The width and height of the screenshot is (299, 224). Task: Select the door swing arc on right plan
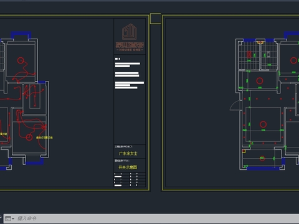pyautogui.click(x=234, y=106)
